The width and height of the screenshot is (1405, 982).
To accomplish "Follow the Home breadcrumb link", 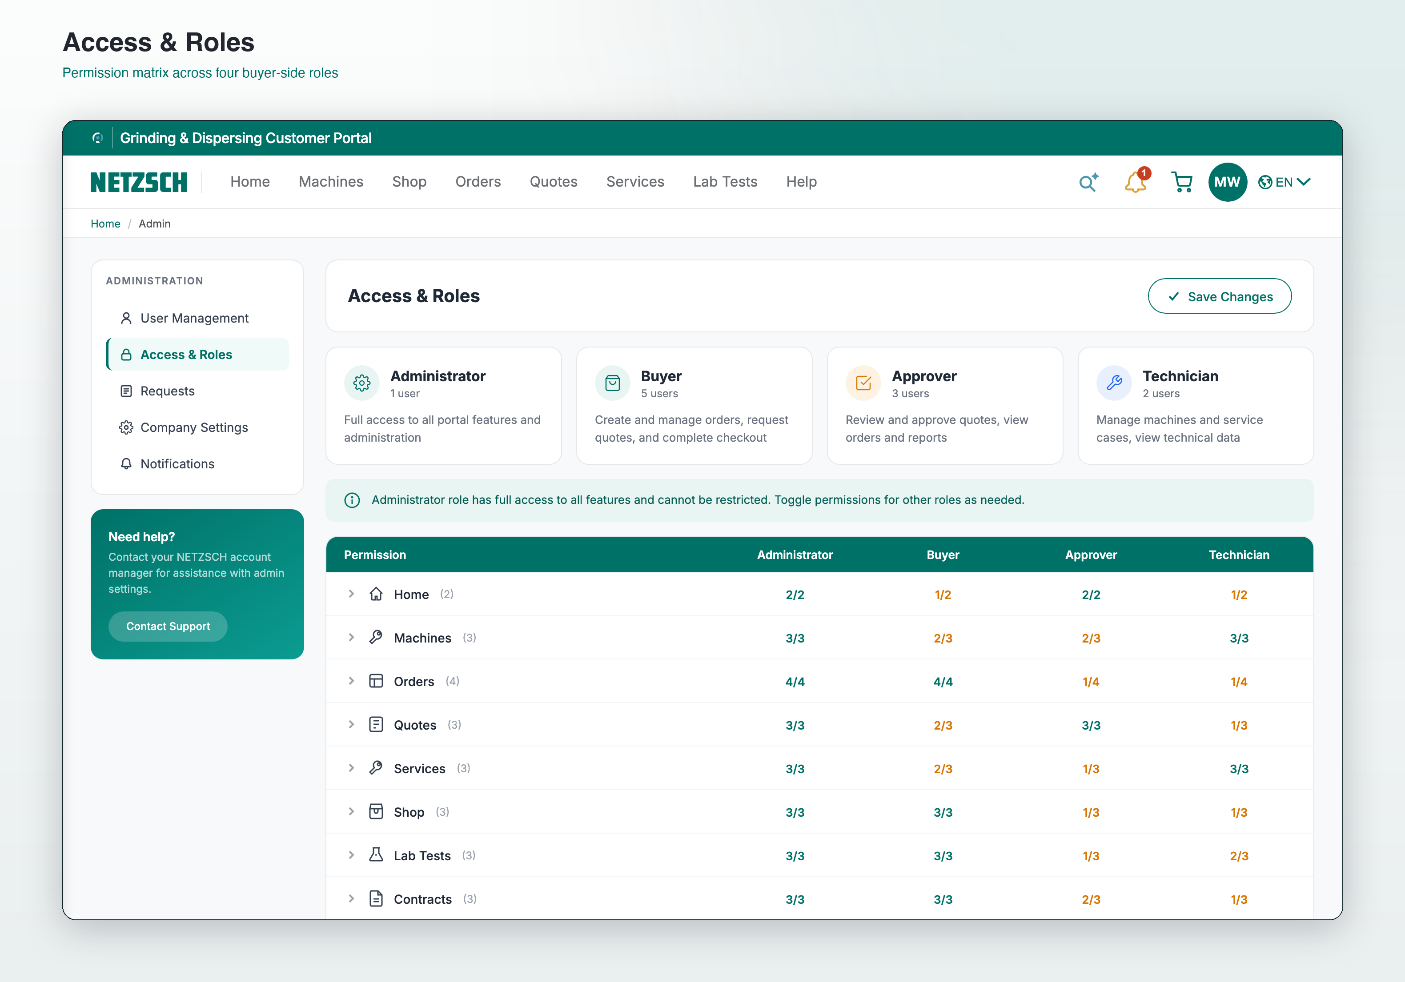I will point(105,224).
